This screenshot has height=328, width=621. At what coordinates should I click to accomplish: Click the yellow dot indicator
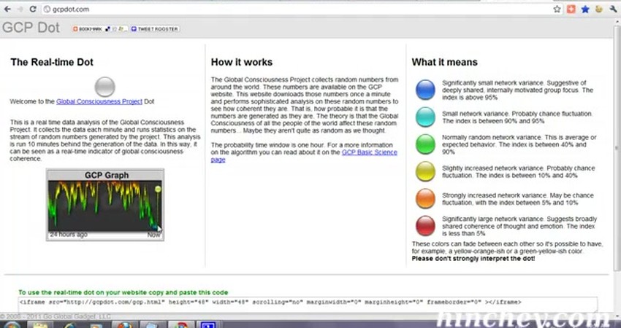point(425,171)
